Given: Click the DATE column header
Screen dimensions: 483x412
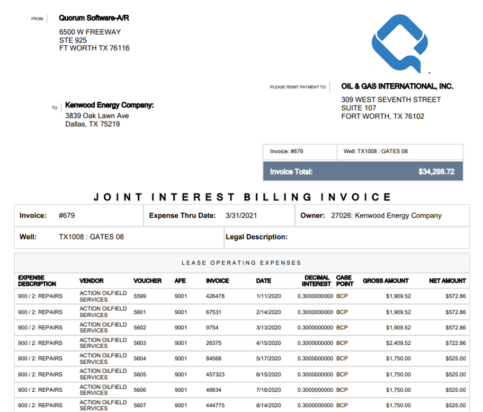Looking at the screenshot, I should point(264,280).
